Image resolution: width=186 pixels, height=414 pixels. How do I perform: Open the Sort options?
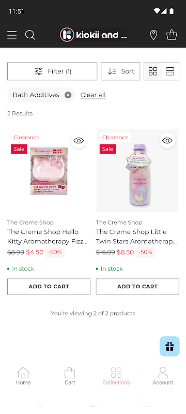click(x=120, y=71)
